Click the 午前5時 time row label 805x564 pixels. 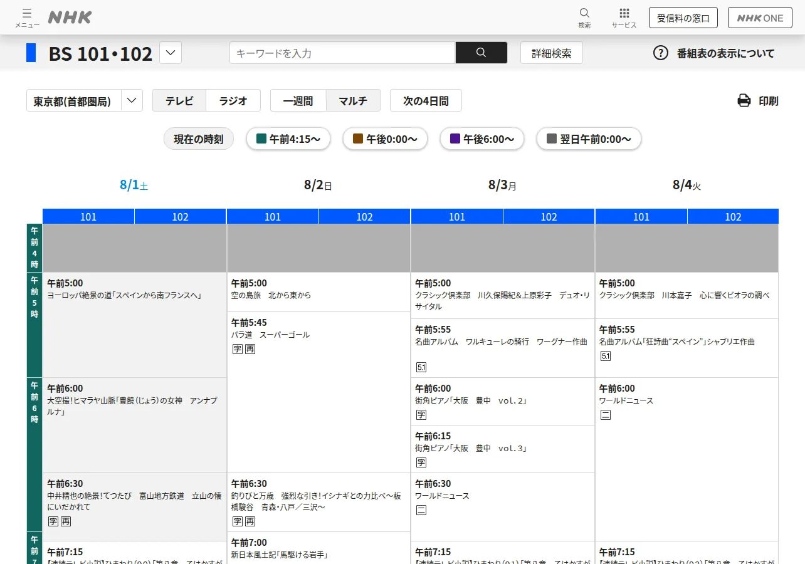pos(34,325)
